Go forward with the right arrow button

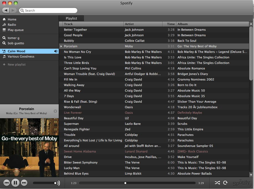(13, 11)
